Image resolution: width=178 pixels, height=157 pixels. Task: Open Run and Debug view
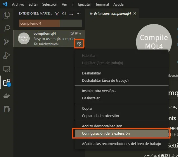[x=7, y=55]
